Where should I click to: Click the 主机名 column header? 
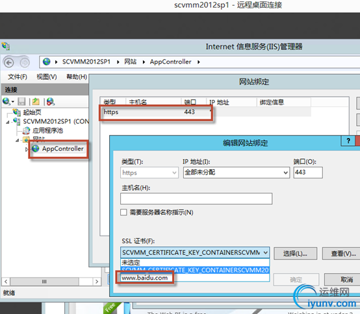click(153, 102)
